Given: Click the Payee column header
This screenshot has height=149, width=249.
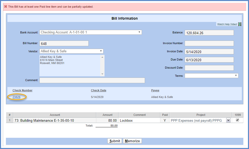Looking at the screenshot, I should 155,90.
